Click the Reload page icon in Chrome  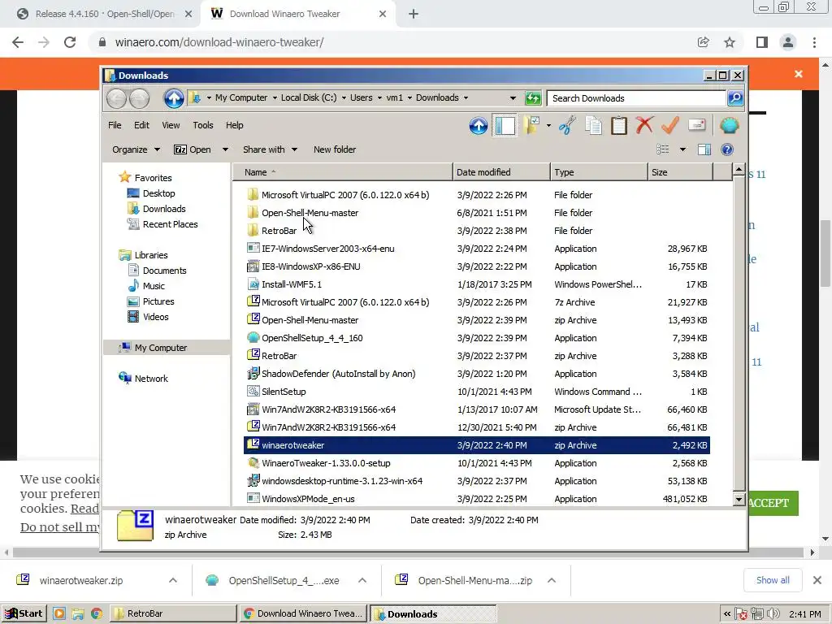pyautogui.click(x=70, y=42)
